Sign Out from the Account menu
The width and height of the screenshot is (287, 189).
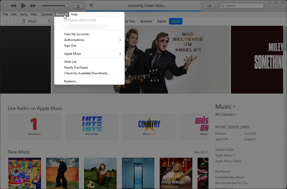tap(70, 45)
